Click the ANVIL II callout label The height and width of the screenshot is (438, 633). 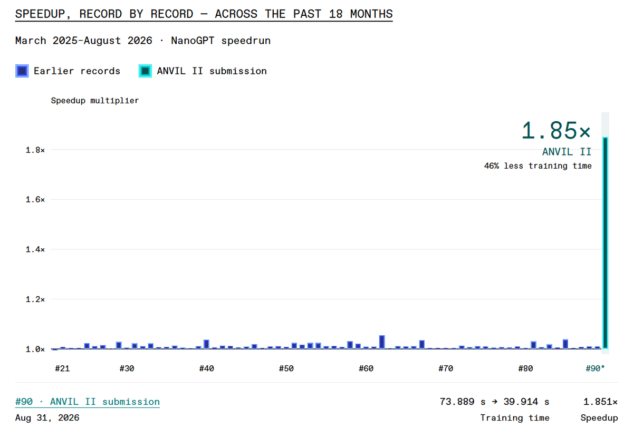567,152
